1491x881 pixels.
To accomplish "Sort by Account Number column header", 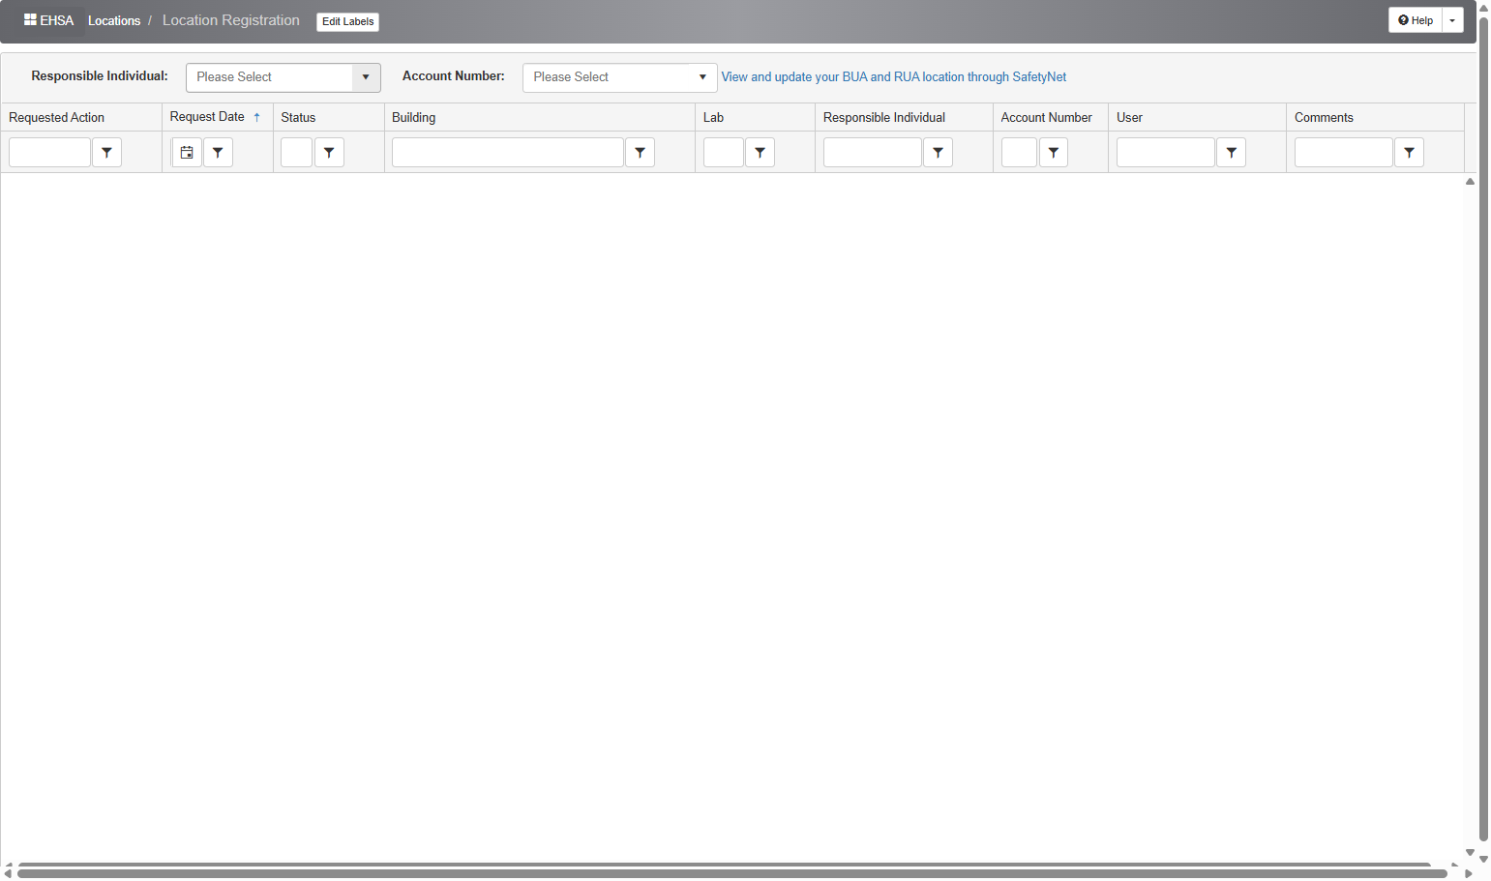I will point(1047,117).
